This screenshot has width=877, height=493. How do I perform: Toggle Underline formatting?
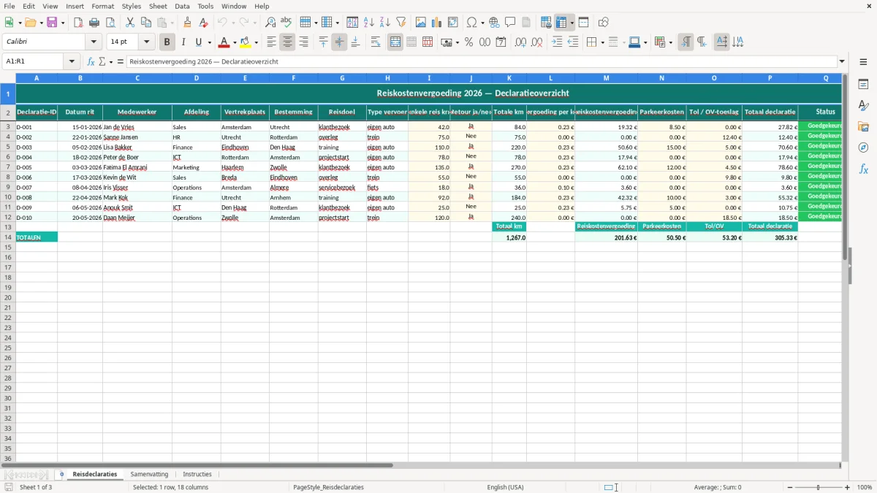[198, 42]
